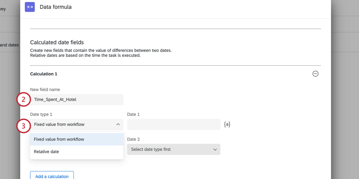This screenshot has height=179, width=359.
Task: Close the Date type 1 chevron arrow
Action: coord(118,124)
